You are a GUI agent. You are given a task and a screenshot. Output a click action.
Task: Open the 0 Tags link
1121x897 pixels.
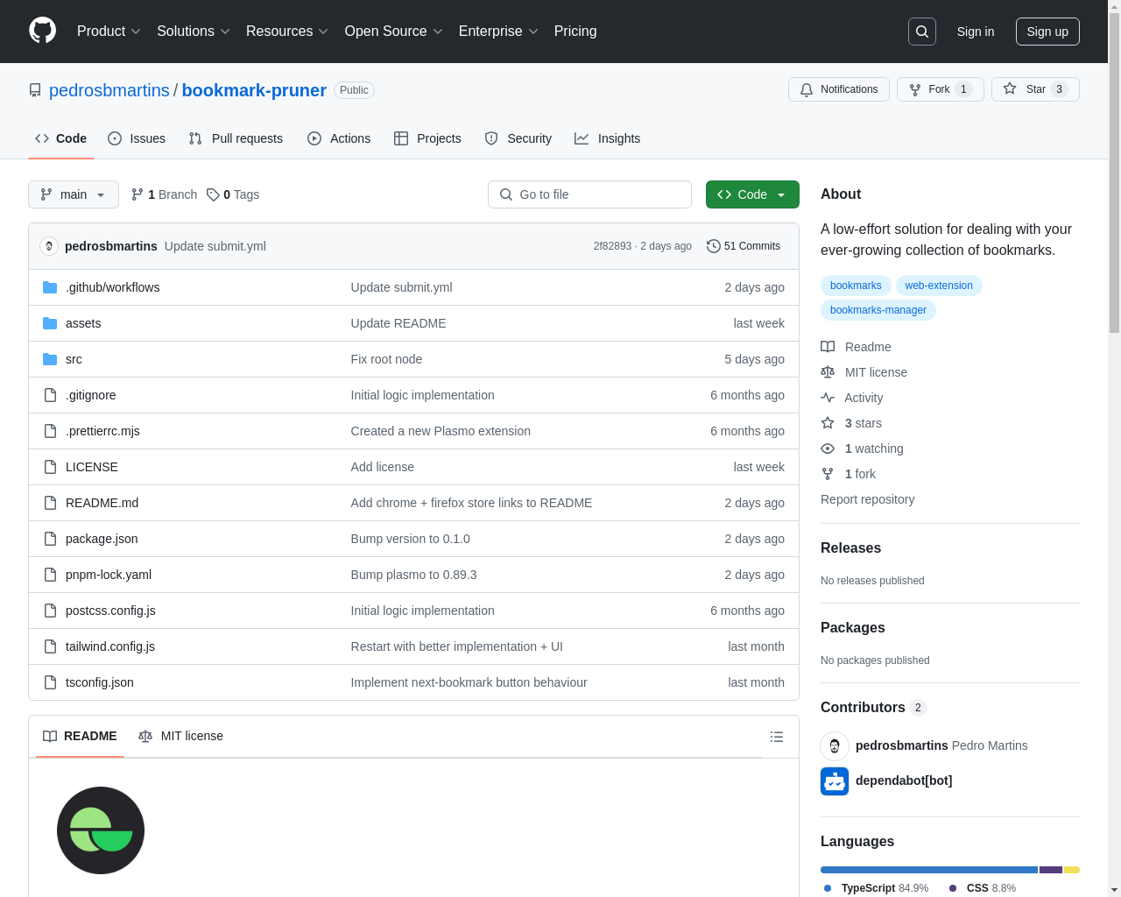pyautogui.click(x=233, y=194)
